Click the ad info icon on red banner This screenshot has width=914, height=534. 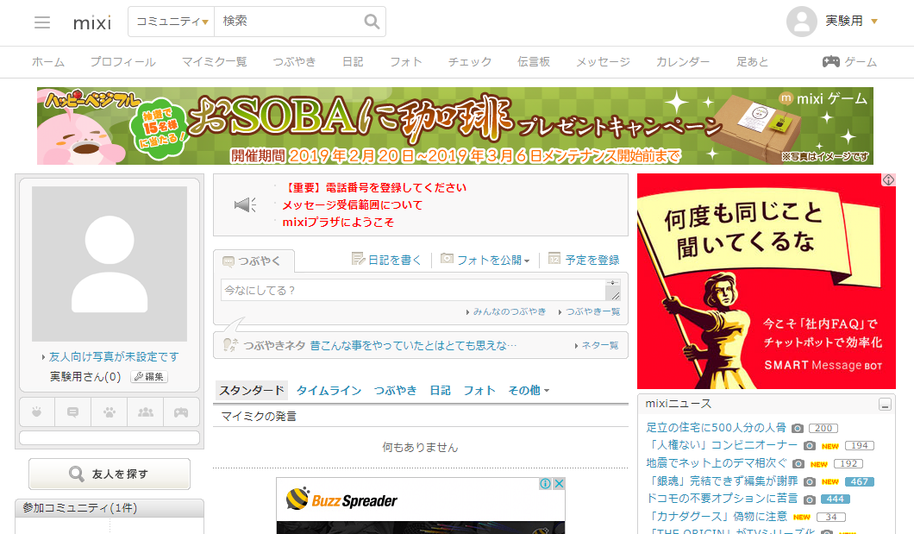coord(888,180)
